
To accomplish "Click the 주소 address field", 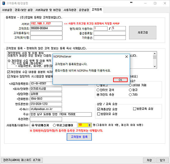I will [61, 114].
